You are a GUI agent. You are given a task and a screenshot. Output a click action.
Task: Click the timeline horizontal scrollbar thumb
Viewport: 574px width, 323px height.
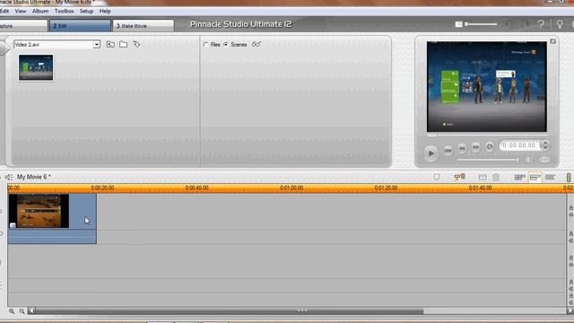point(230,311)
